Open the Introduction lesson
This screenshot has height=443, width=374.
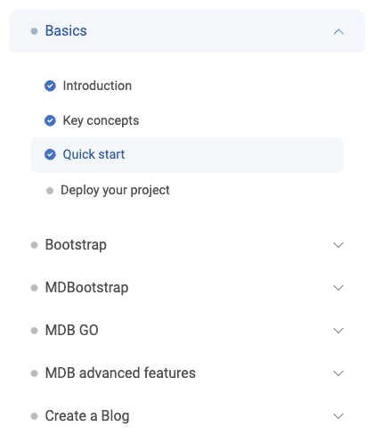tap(97, 86)
